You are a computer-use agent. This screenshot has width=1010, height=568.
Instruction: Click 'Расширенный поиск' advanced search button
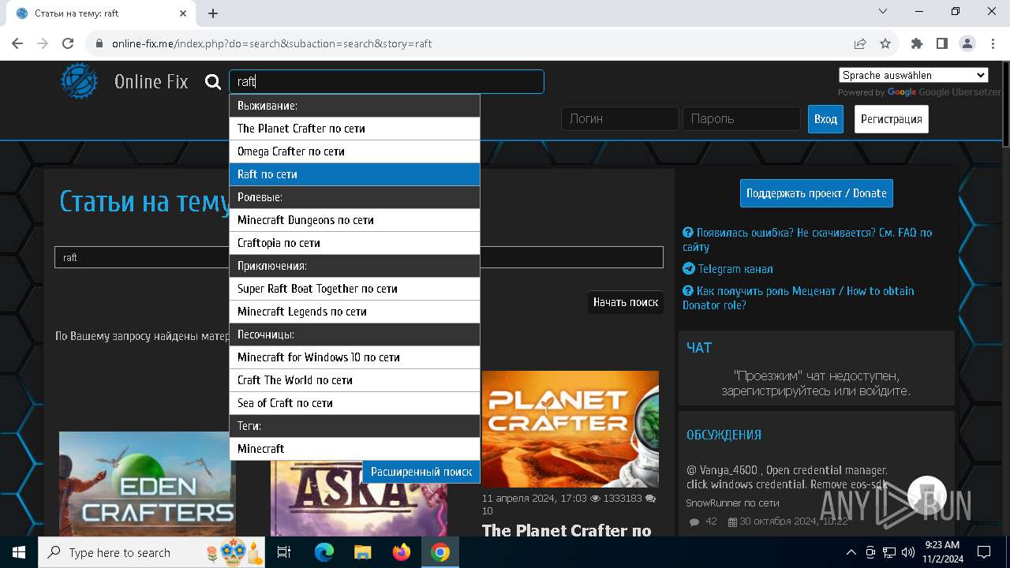421,472
